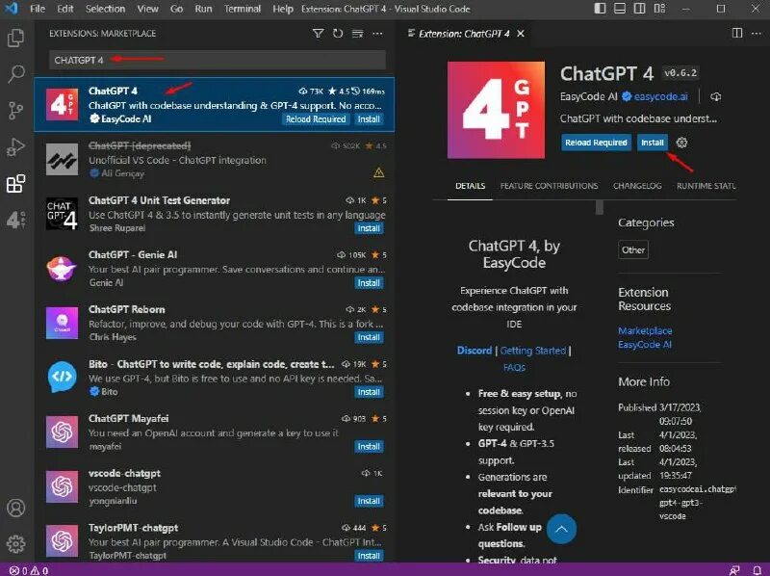Open the Search view in activity bar
The image size is (770, 576).
[15, 74]
